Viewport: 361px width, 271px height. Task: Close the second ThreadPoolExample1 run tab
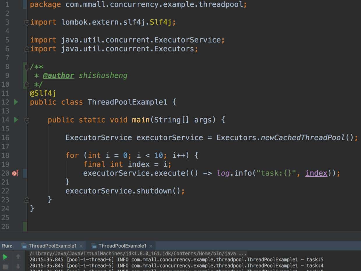click(x=151, y=246)
